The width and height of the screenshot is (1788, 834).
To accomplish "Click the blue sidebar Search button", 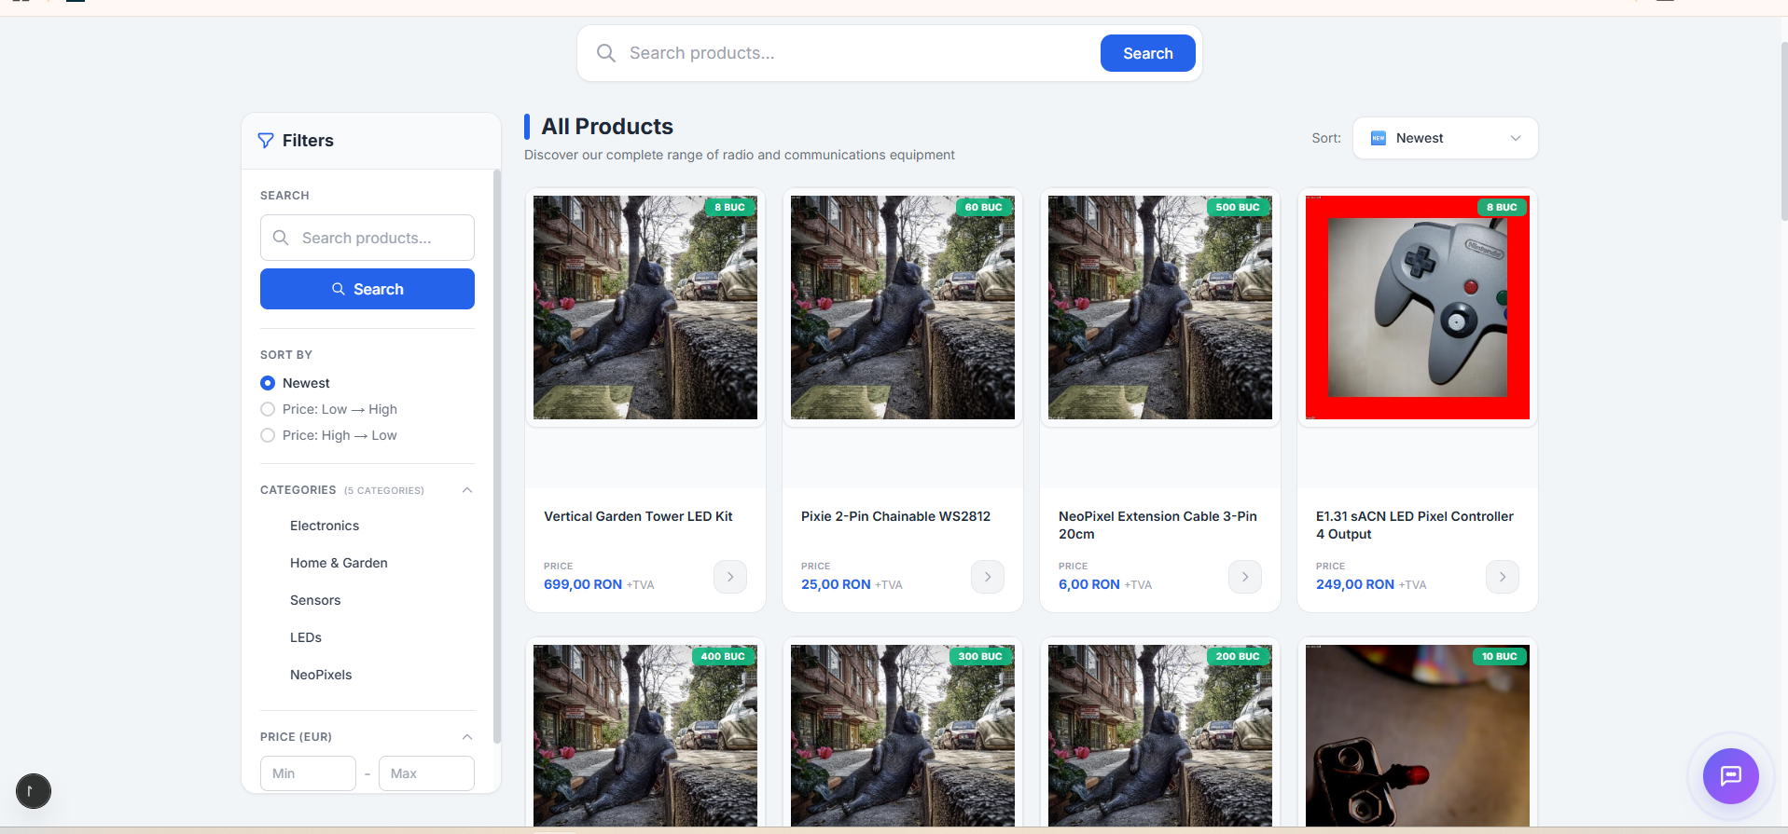I will [x=367, y=289].
